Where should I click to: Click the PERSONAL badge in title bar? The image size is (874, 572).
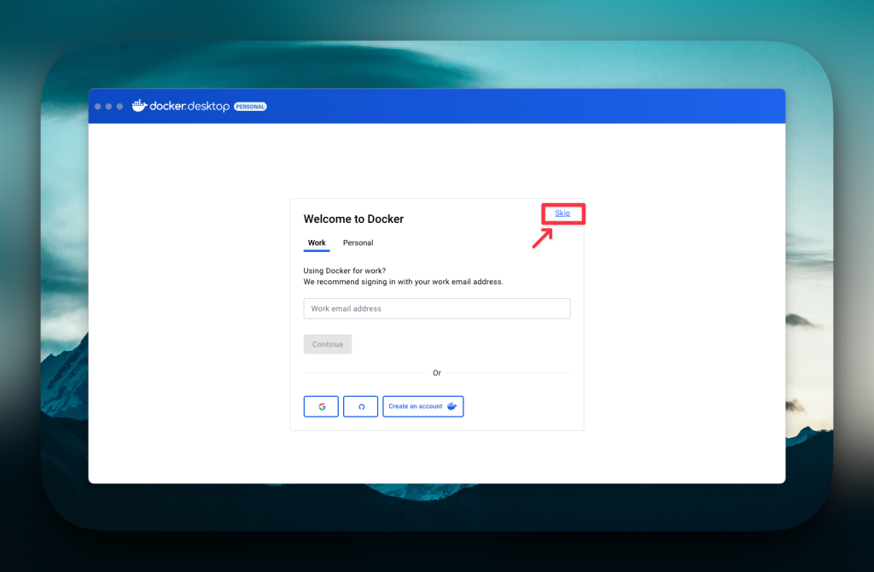coord(250,107)
